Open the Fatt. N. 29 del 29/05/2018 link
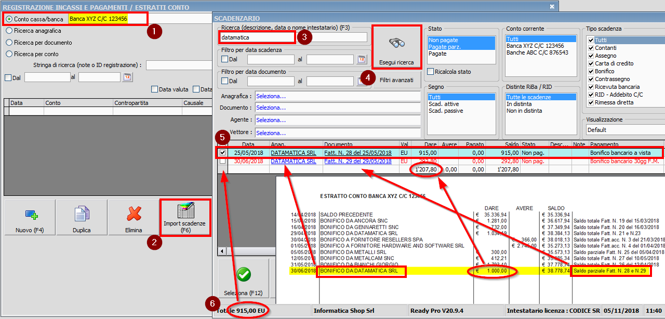 tap(358, 162)
